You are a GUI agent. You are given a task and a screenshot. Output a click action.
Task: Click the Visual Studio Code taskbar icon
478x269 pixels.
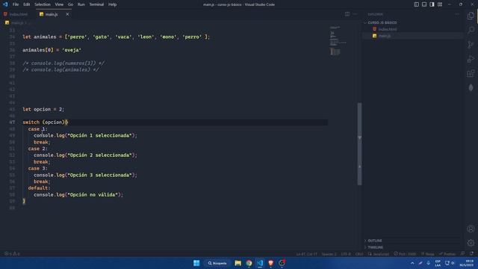[x=260, y=263]
